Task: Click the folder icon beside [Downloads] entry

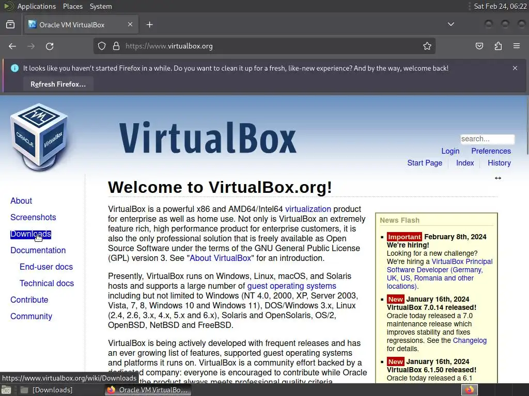Action: 24,390
